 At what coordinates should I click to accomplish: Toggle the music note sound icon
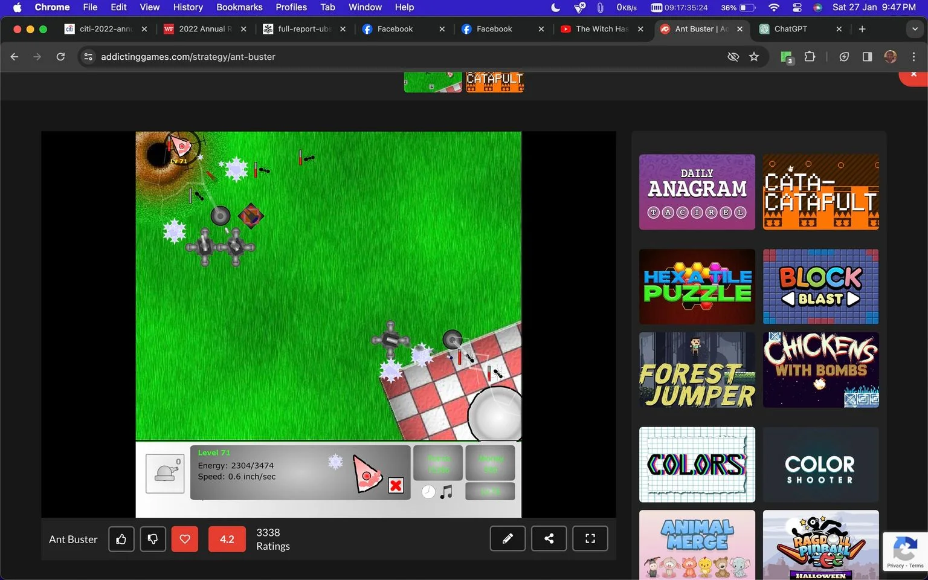pyautogui.click(x=446, y=492)
